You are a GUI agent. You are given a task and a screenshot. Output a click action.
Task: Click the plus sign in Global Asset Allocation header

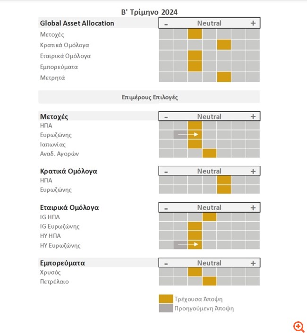coord(253,23)
